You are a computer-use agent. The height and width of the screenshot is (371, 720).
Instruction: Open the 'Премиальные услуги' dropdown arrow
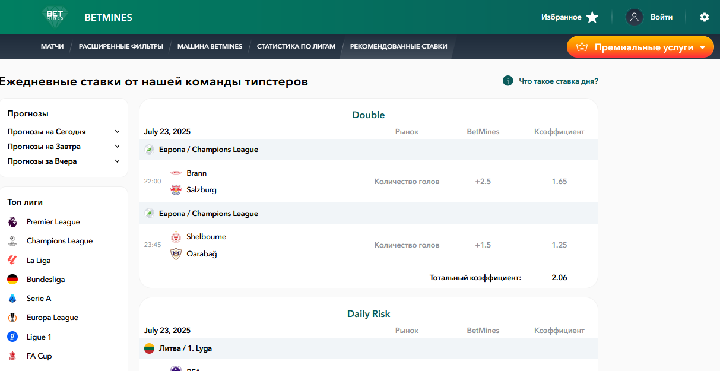pyautogui.click(x=703, y=47)
